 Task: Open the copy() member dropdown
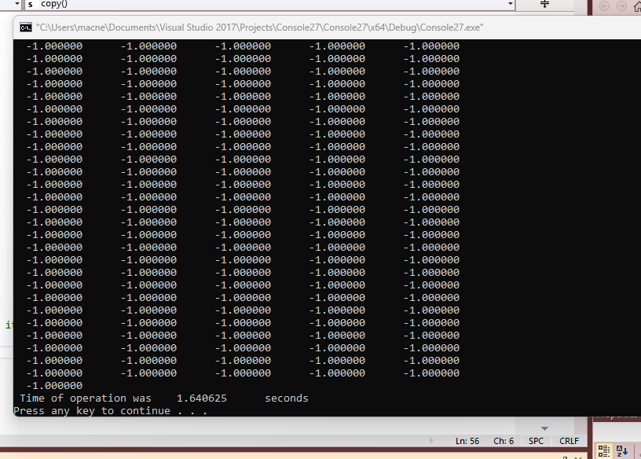(511, 5)
